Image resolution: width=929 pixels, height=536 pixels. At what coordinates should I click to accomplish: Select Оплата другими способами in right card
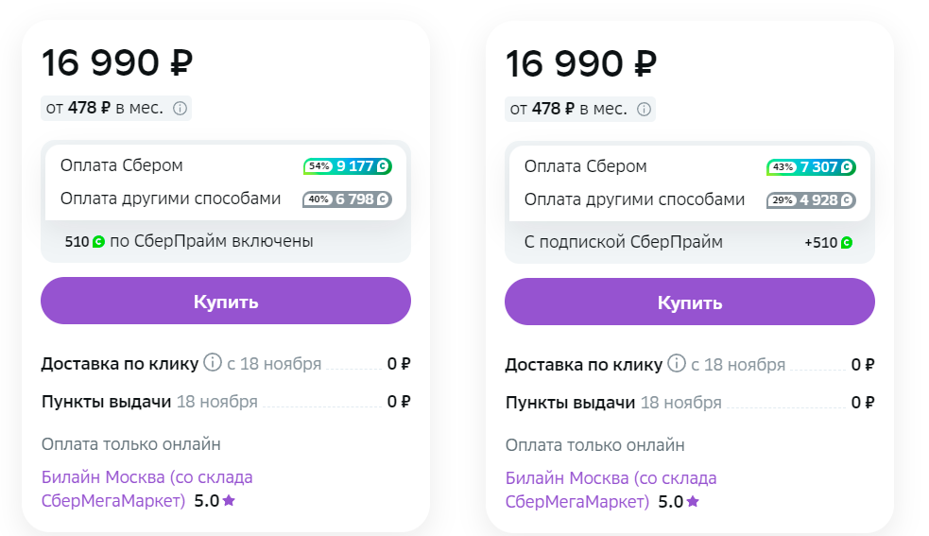pyautogui.click(x=690, y=200)
